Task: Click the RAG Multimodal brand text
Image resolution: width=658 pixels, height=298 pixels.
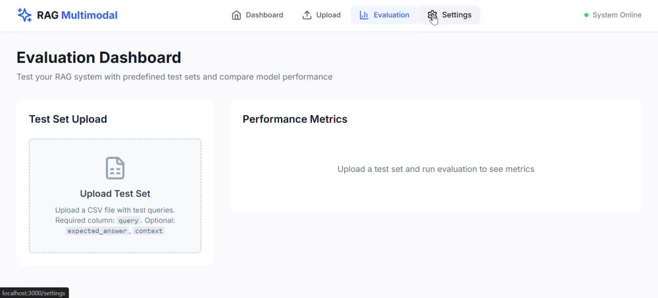Action: (x=77, y=16)
